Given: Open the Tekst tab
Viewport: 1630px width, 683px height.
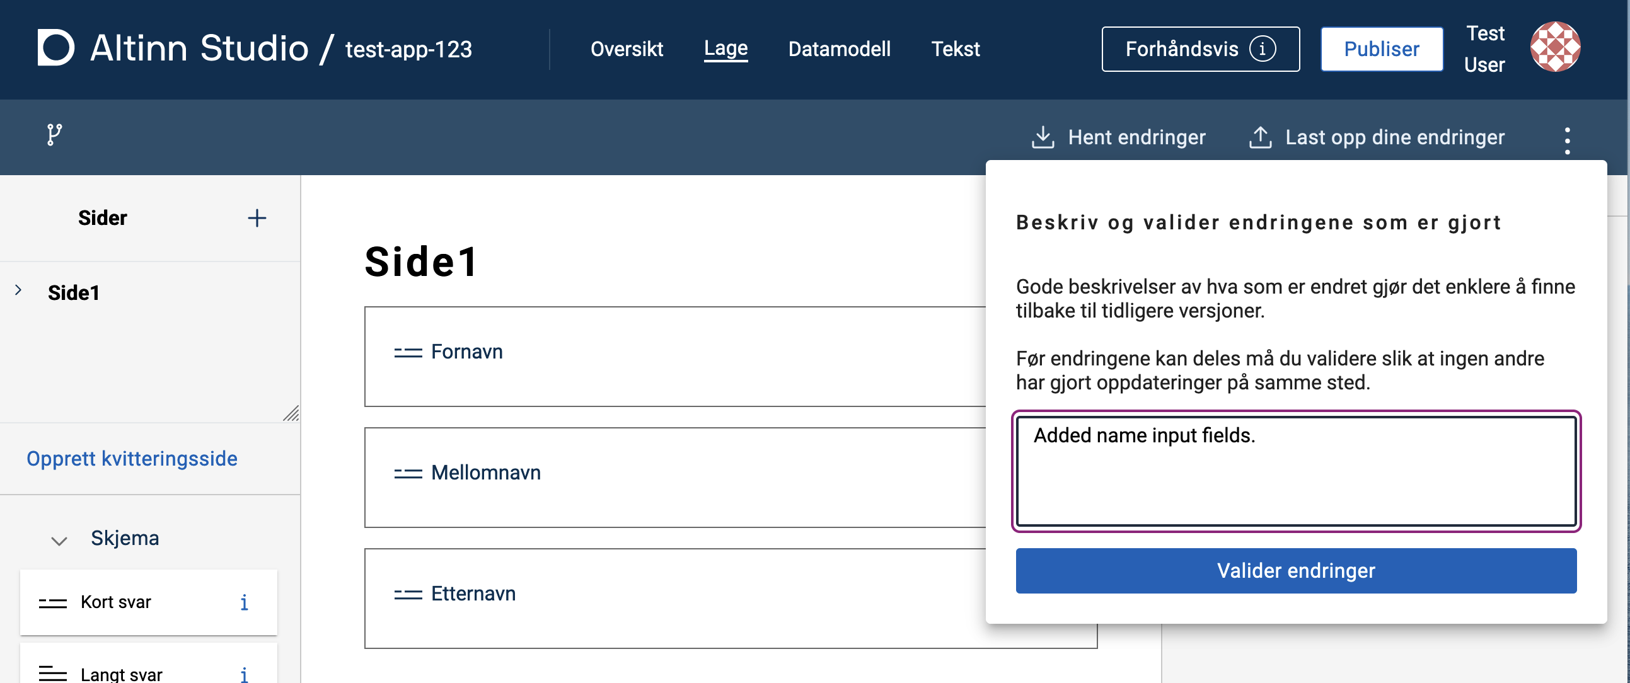Looking at the screenshot, I should pyautogui.click(x=955, y=49).
